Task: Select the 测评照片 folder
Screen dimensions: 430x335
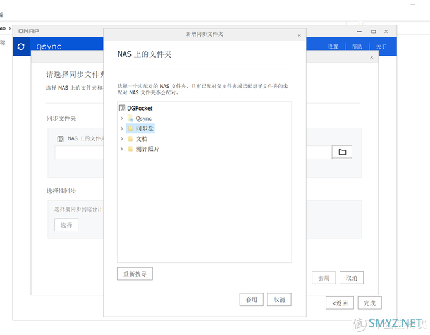Action: point(147,149)
